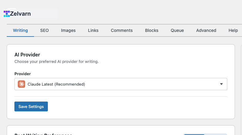The height and width of the screenshot is (135, 242).
Task: Open the Advanced settings tab
Action: point(206,30)
